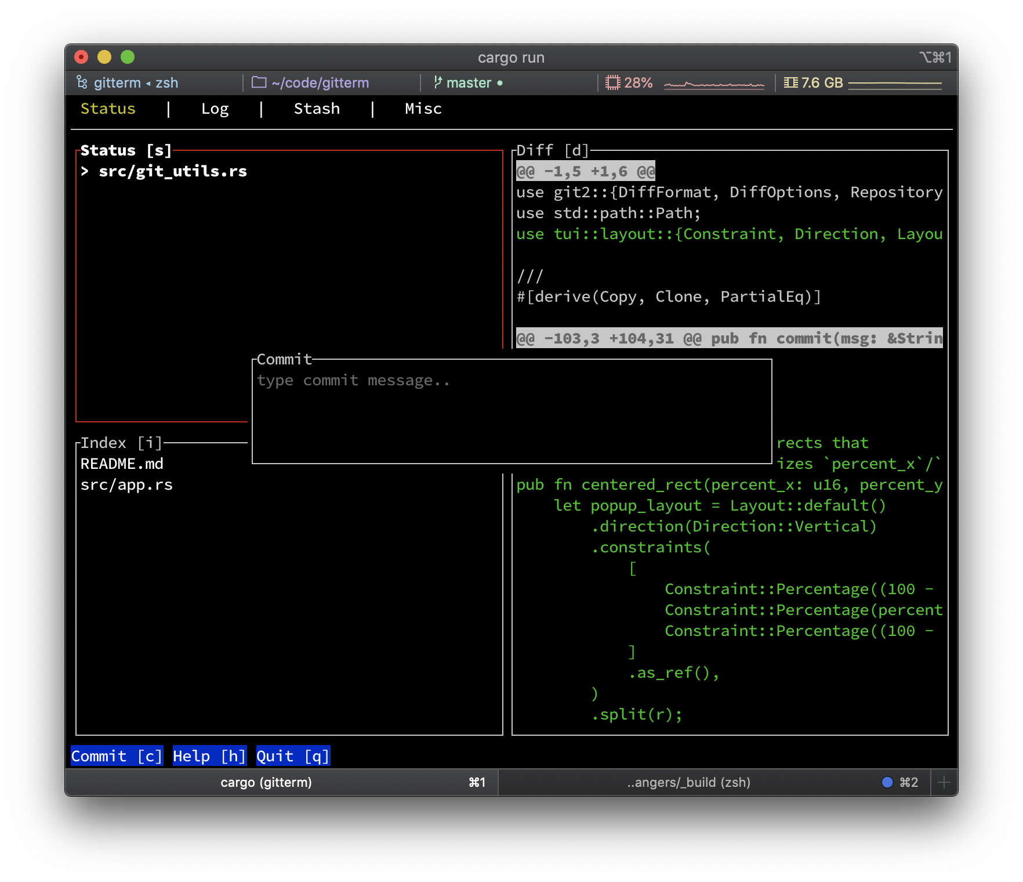Click the 'pub fn centered_rect' diff line

pos(730,485)
